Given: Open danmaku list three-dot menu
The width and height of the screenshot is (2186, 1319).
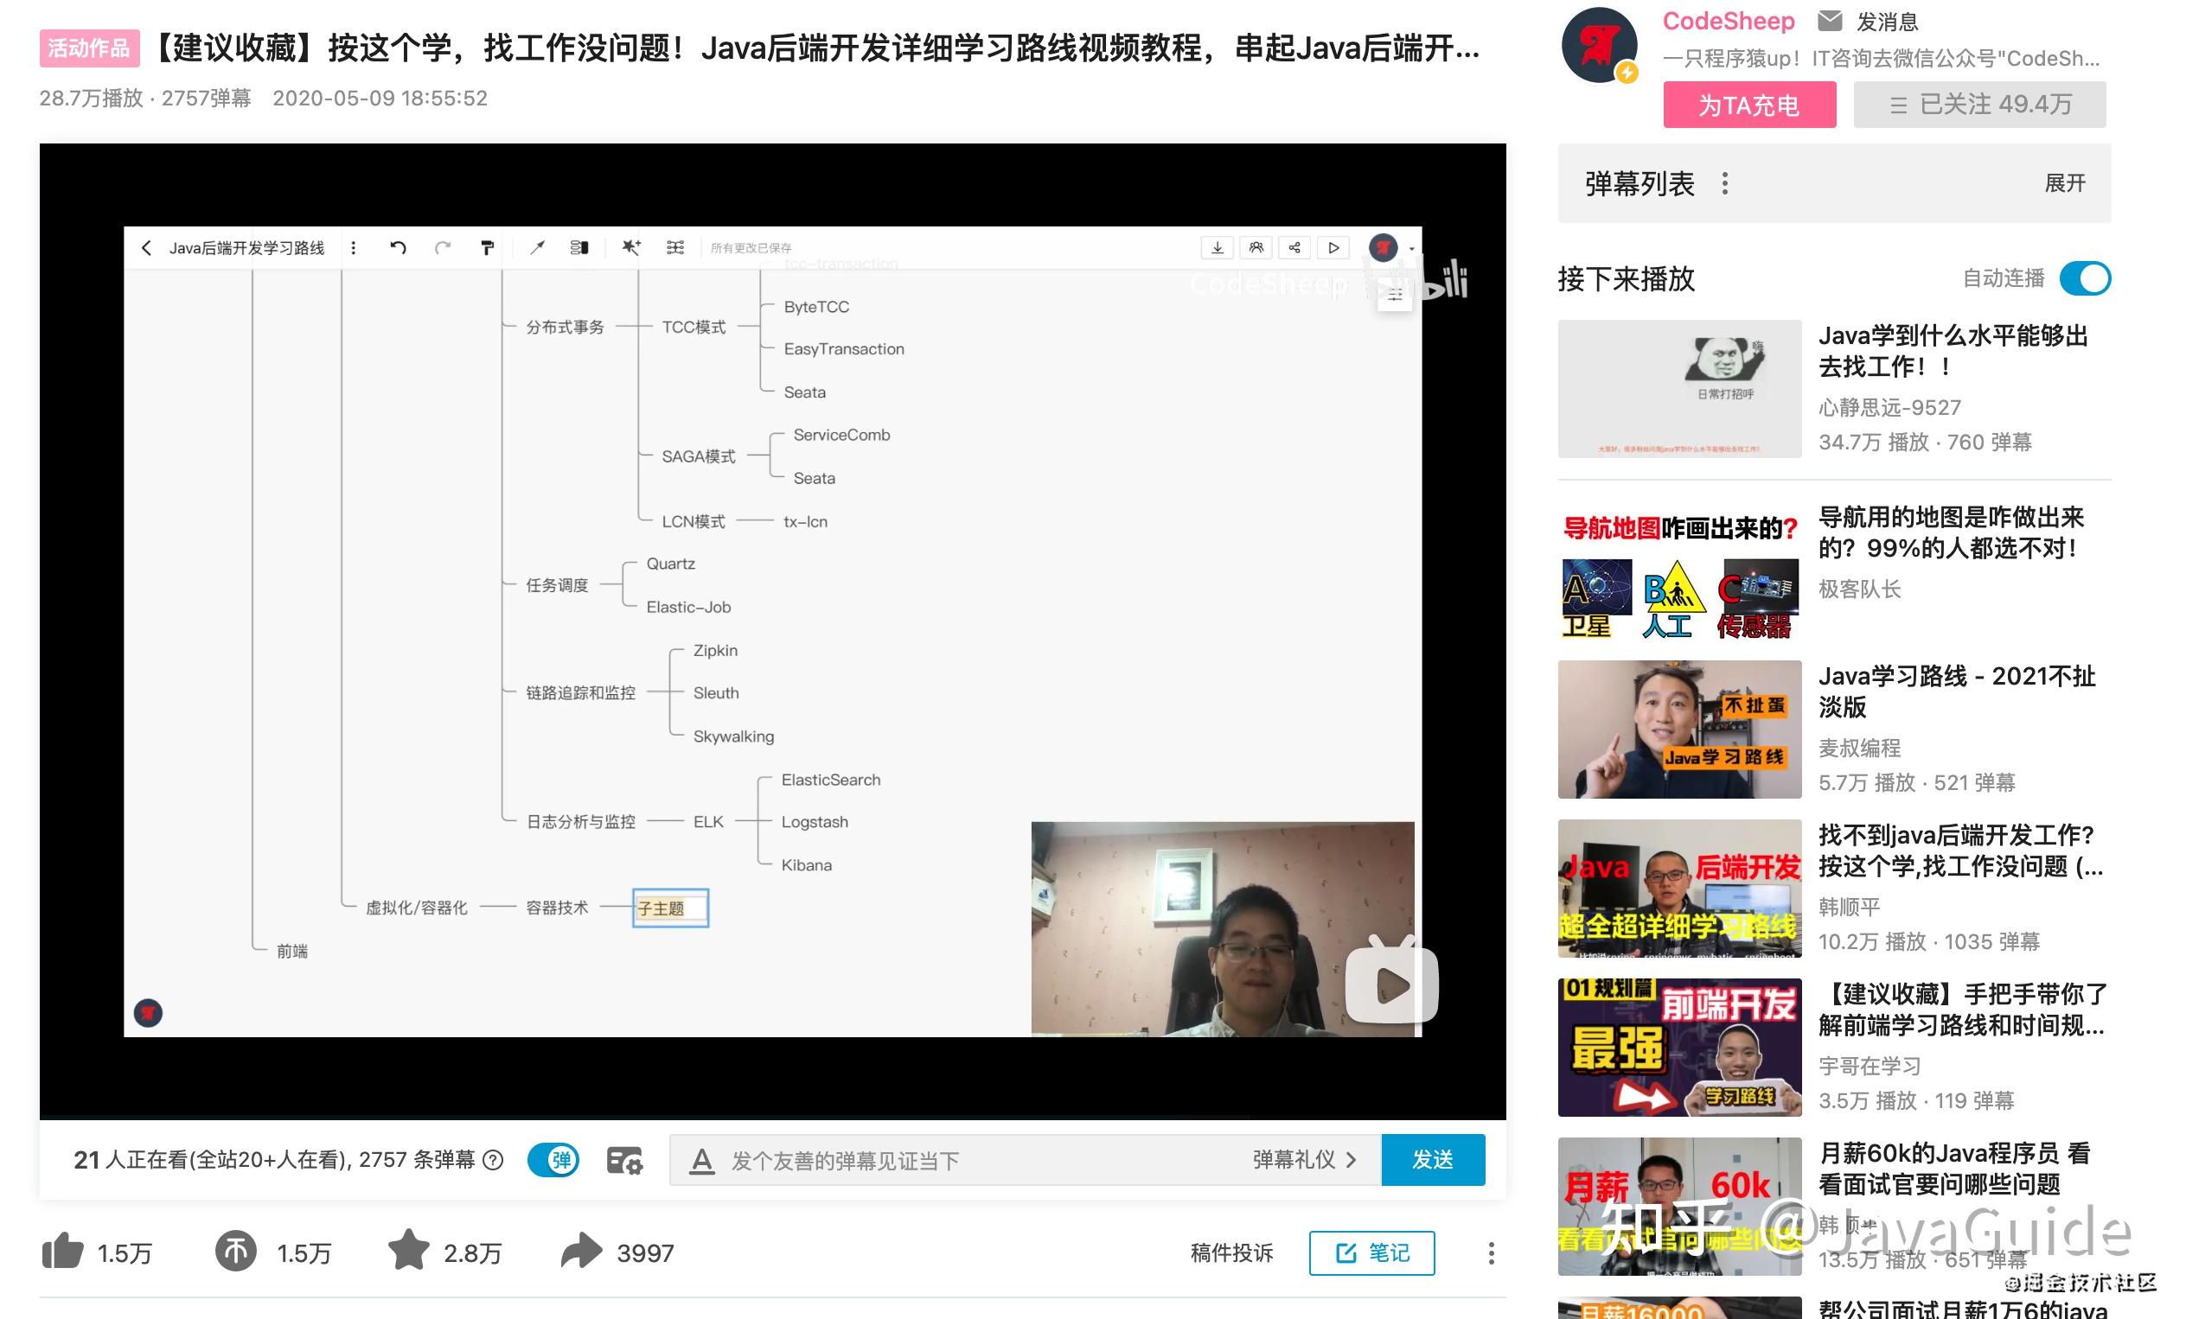Looking at the screenshot, I should (x=1724, y=183).
